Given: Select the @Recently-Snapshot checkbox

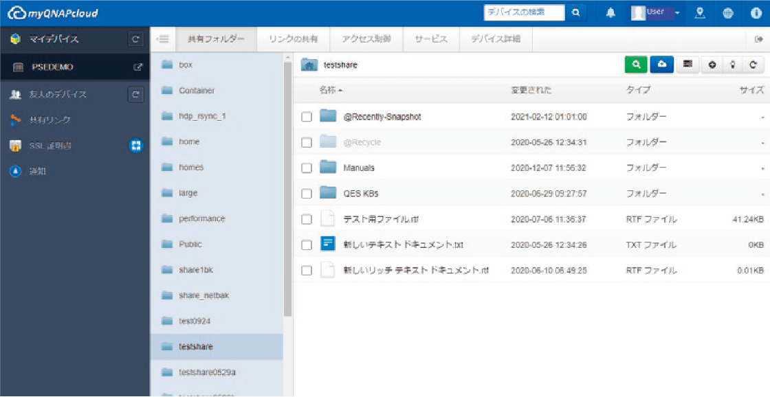Looking at the screenshot, I should pos(307,116).
